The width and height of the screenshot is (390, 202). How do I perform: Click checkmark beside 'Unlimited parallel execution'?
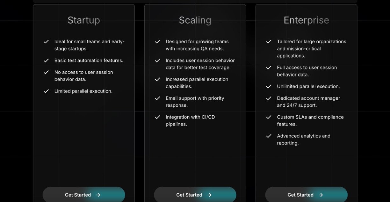(x=269, y=86)
